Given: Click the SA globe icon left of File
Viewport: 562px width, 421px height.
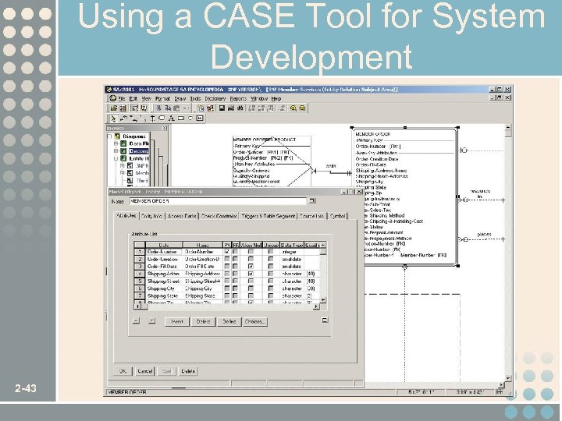Looking at the screenshot, I should click(113, 98).
